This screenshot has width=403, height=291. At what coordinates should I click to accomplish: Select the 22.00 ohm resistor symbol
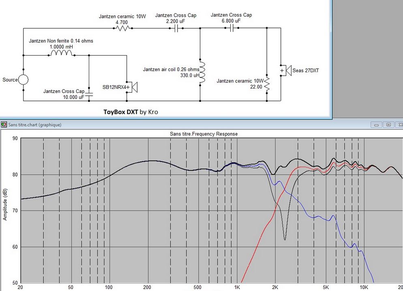tap(267, 84)
